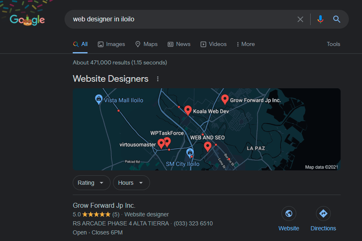This screenshot has height=241, width=362.
Task: Switch to the Images tab
Action: tap(111, 44)
